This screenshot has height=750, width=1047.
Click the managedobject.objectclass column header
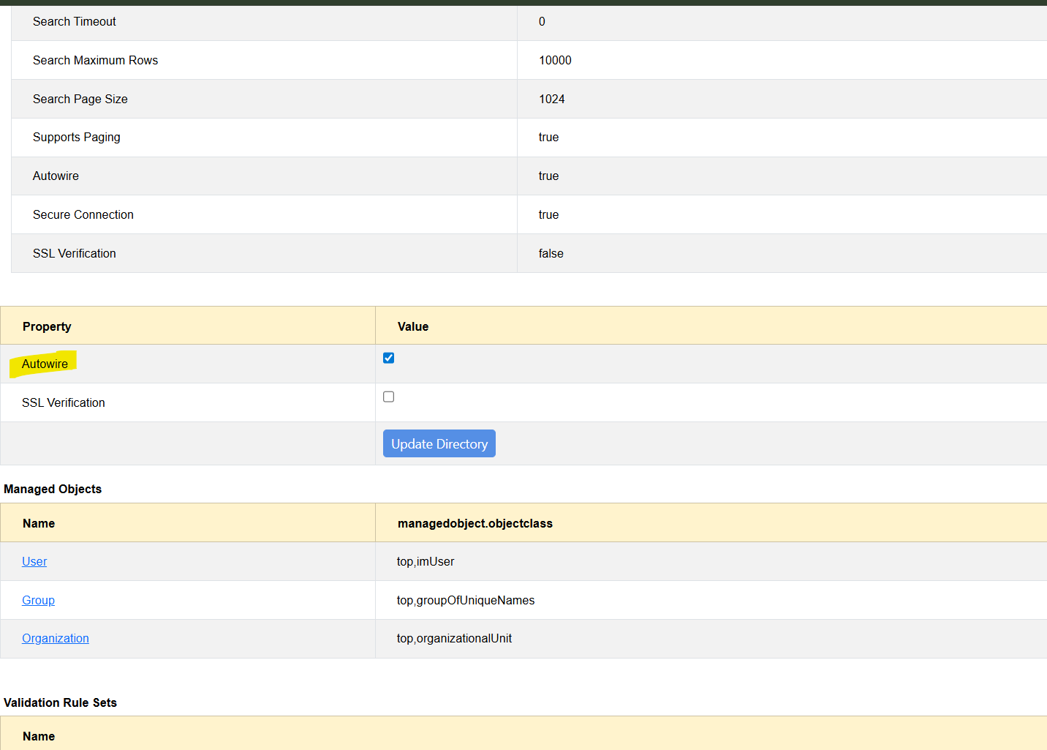click(475, 523)
